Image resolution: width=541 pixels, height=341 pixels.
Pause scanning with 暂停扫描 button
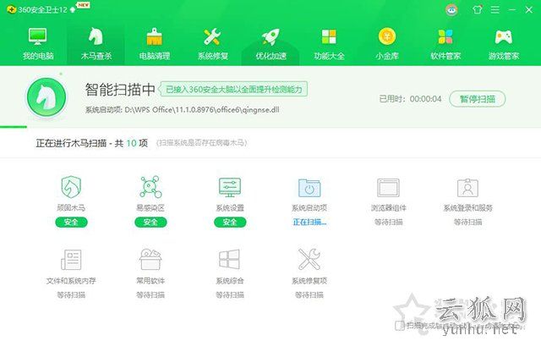tap(477, 99)
